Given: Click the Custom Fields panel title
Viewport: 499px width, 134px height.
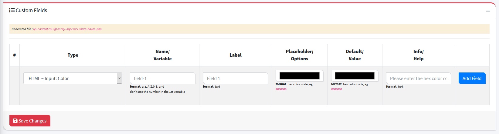Looking at the screenshot, I should coord(31,10).
